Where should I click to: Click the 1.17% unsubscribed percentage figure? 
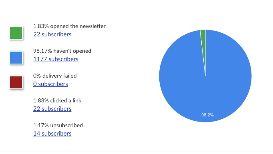(x=41, y=126)
